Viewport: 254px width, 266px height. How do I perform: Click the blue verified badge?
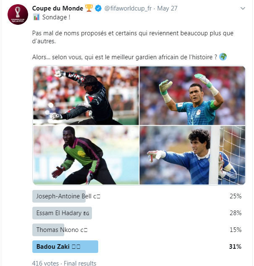coord(98,8)
